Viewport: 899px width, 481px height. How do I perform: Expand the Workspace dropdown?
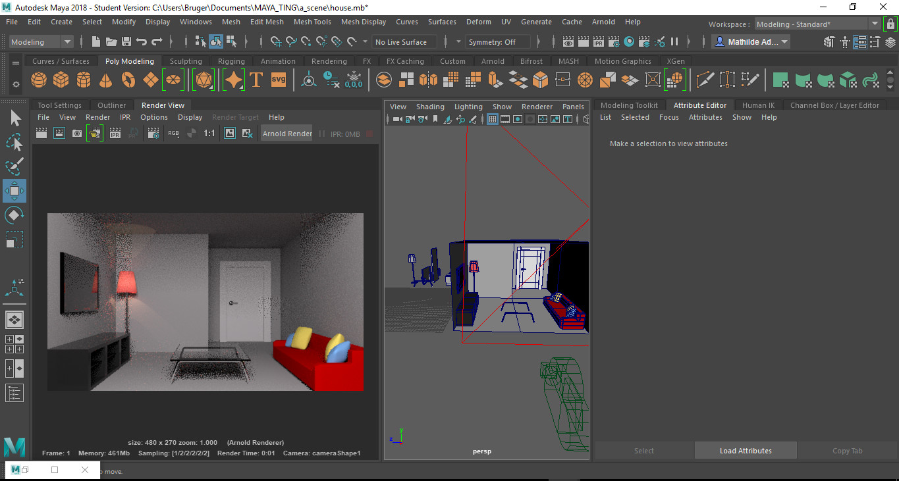[x=817, y=24]
